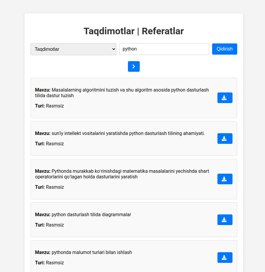Download the Masalalarning algoritmini tuzish presentation
Viewport: 265px width, 272px height.
(225, 98)
